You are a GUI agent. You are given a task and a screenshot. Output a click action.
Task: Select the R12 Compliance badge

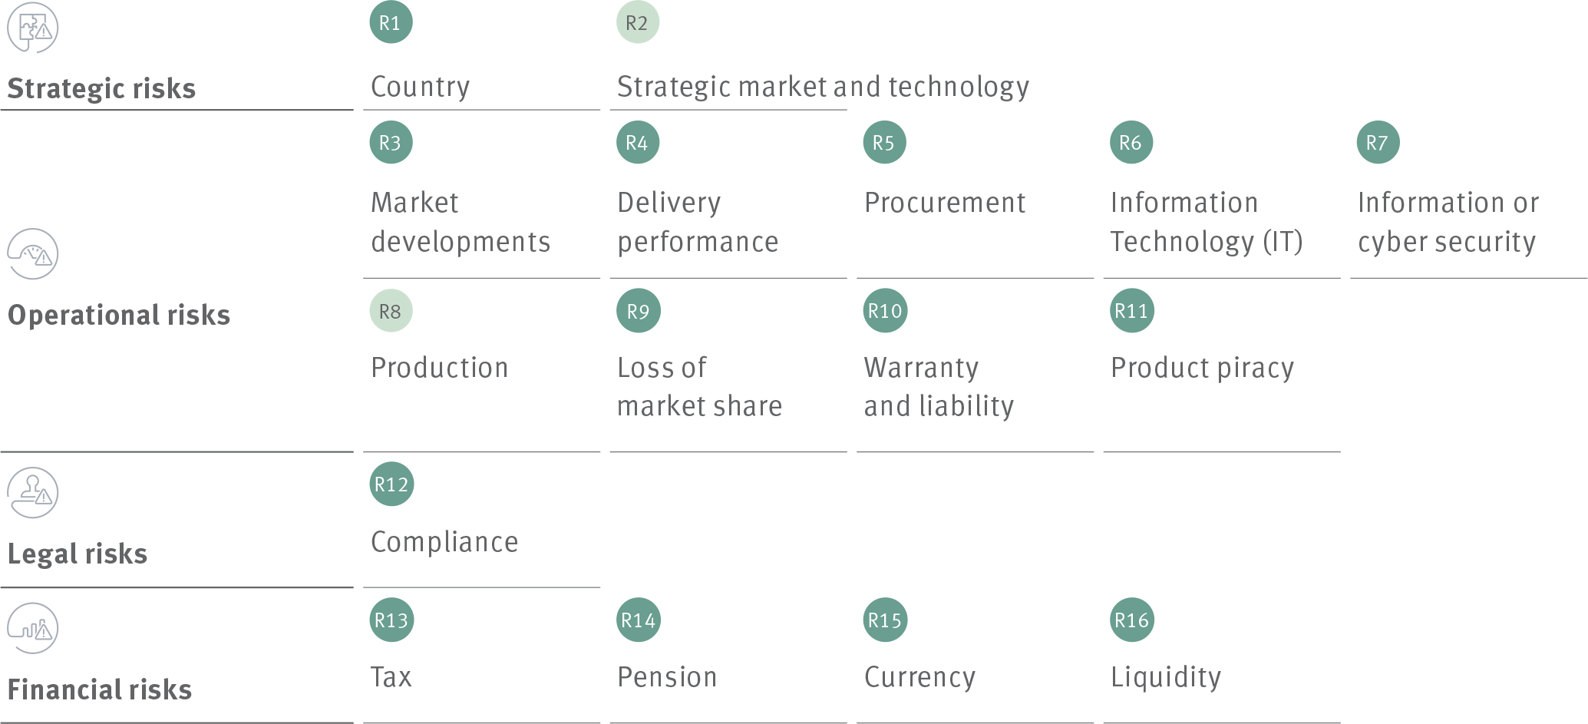click(x=391, y=484)
